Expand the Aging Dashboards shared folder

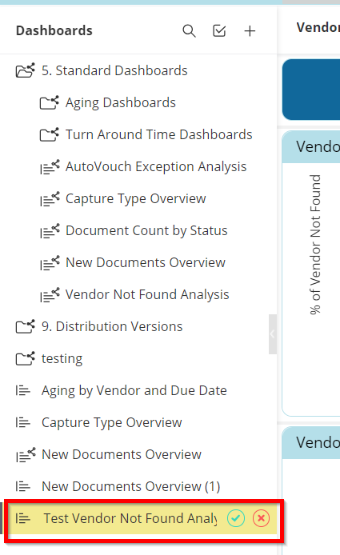point(50,102)
